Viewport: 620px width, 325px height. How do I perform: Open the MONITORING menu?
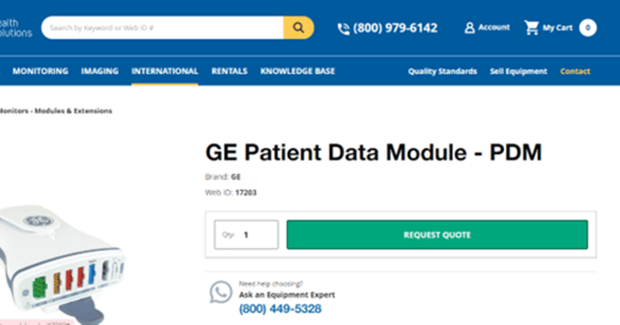pyautogui.click(x=40, y=71)
